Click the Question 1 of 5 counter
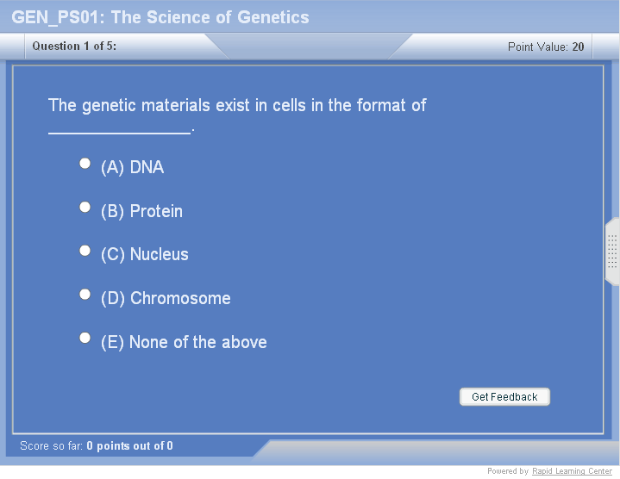The width and height of the screenshot is (620, 479). [74, 47]
